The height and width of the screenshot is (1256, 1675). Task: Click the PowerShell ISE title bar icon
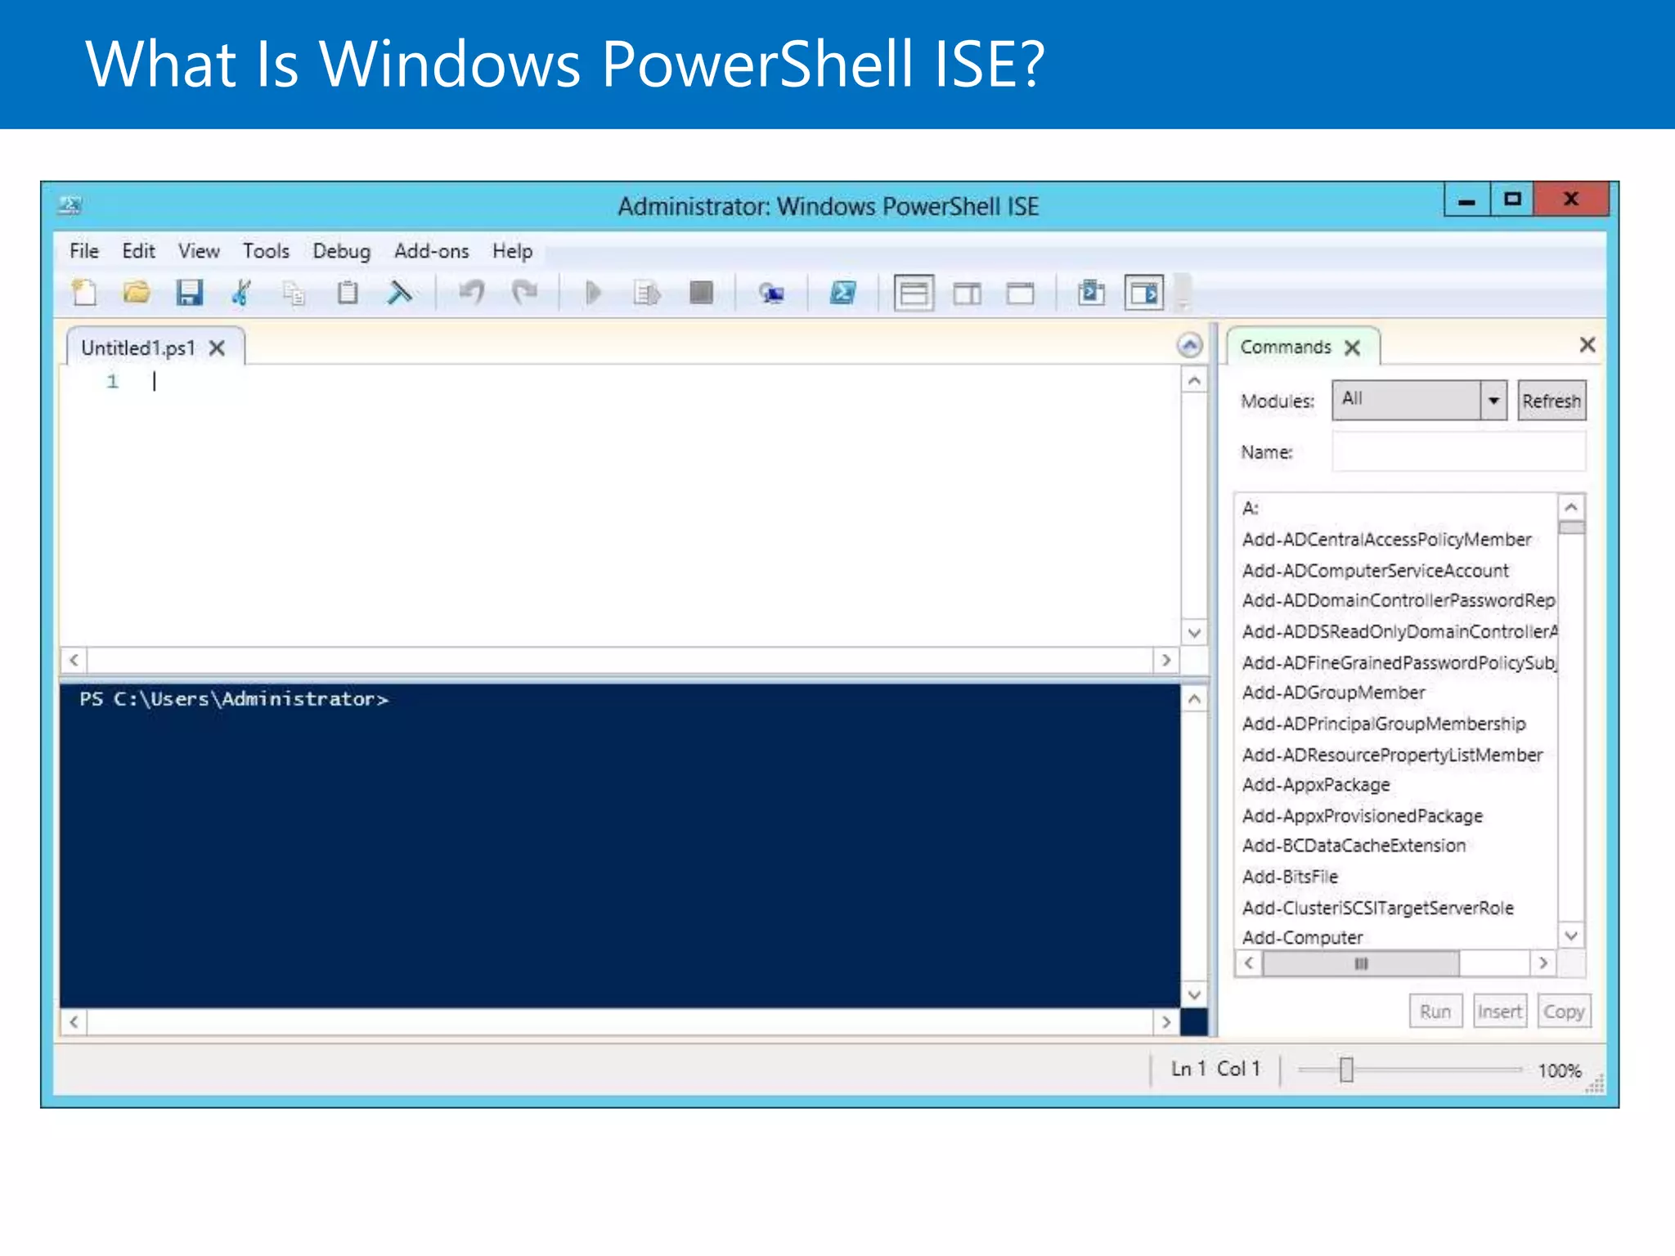point(70,204)
